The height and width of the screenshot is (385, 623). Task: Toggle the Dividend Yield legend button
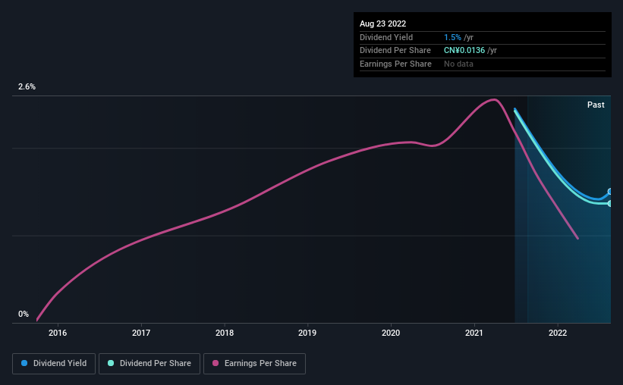(54, 364)
